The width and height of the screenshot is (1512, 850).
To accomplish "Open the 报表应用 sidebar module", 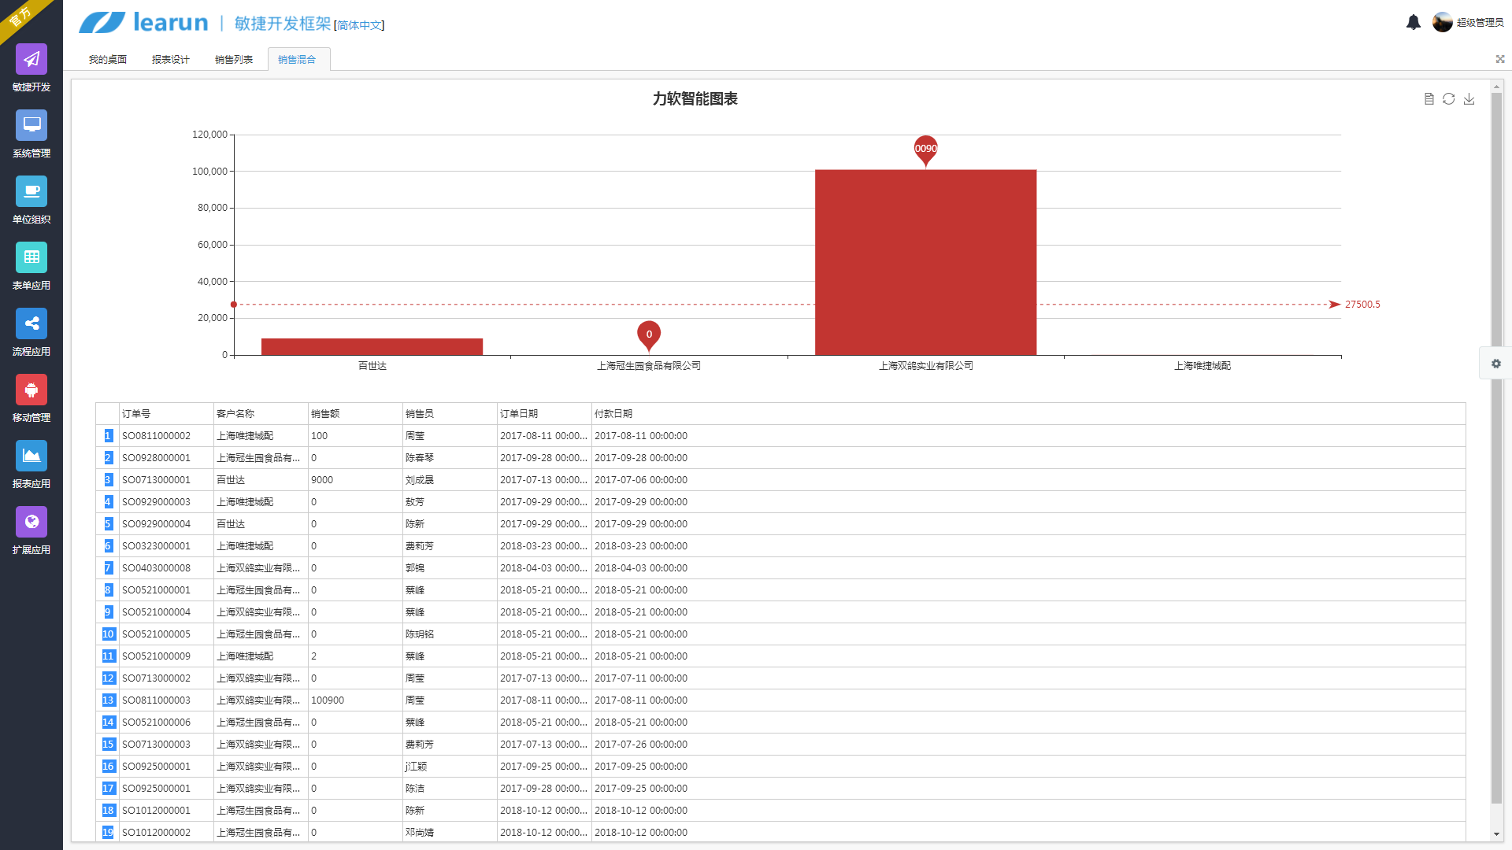I will [31, 466].
